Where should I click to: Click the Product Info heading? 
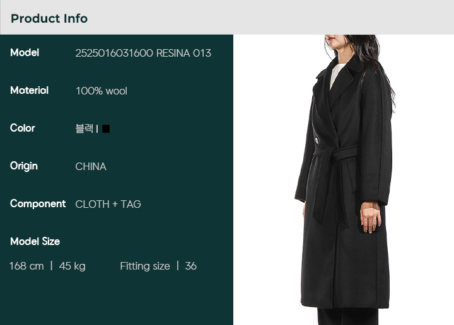click(49, 18)
